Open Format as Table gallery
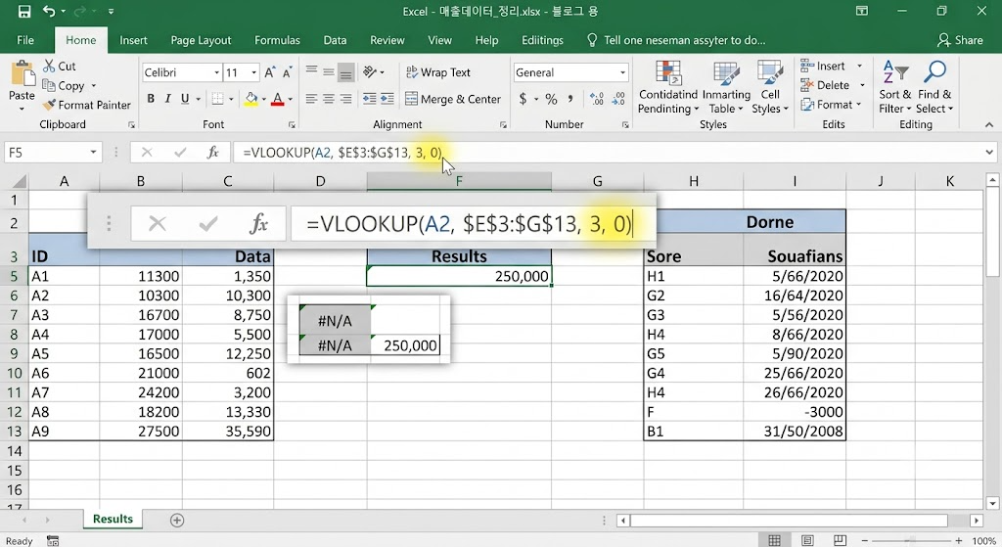The width and height of the screenshot is (1002, 547). [727, 87]
